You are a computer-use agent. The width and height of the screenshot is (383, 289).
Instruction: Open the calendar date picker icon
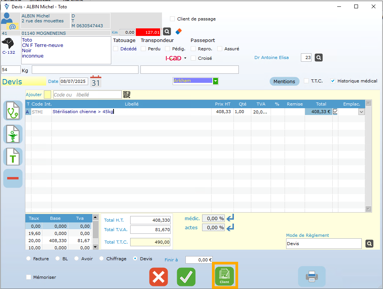click(96, 81)
